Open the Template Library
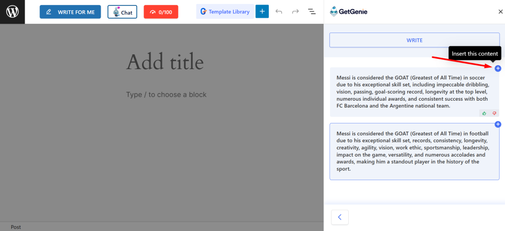 [x=224, y=11]
